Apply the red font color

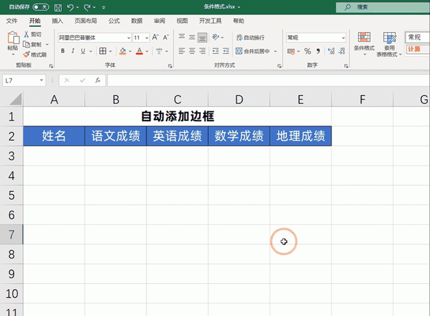(139, 51)
